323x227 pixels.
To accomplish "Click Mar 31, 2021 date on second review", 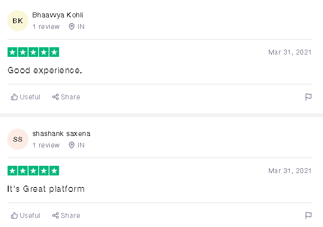I will (x=290, y=171).
